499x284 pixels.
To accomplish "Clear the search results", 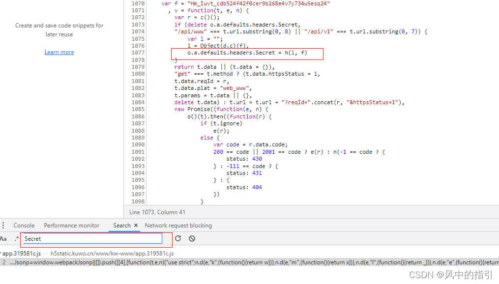I will (192, 238).
